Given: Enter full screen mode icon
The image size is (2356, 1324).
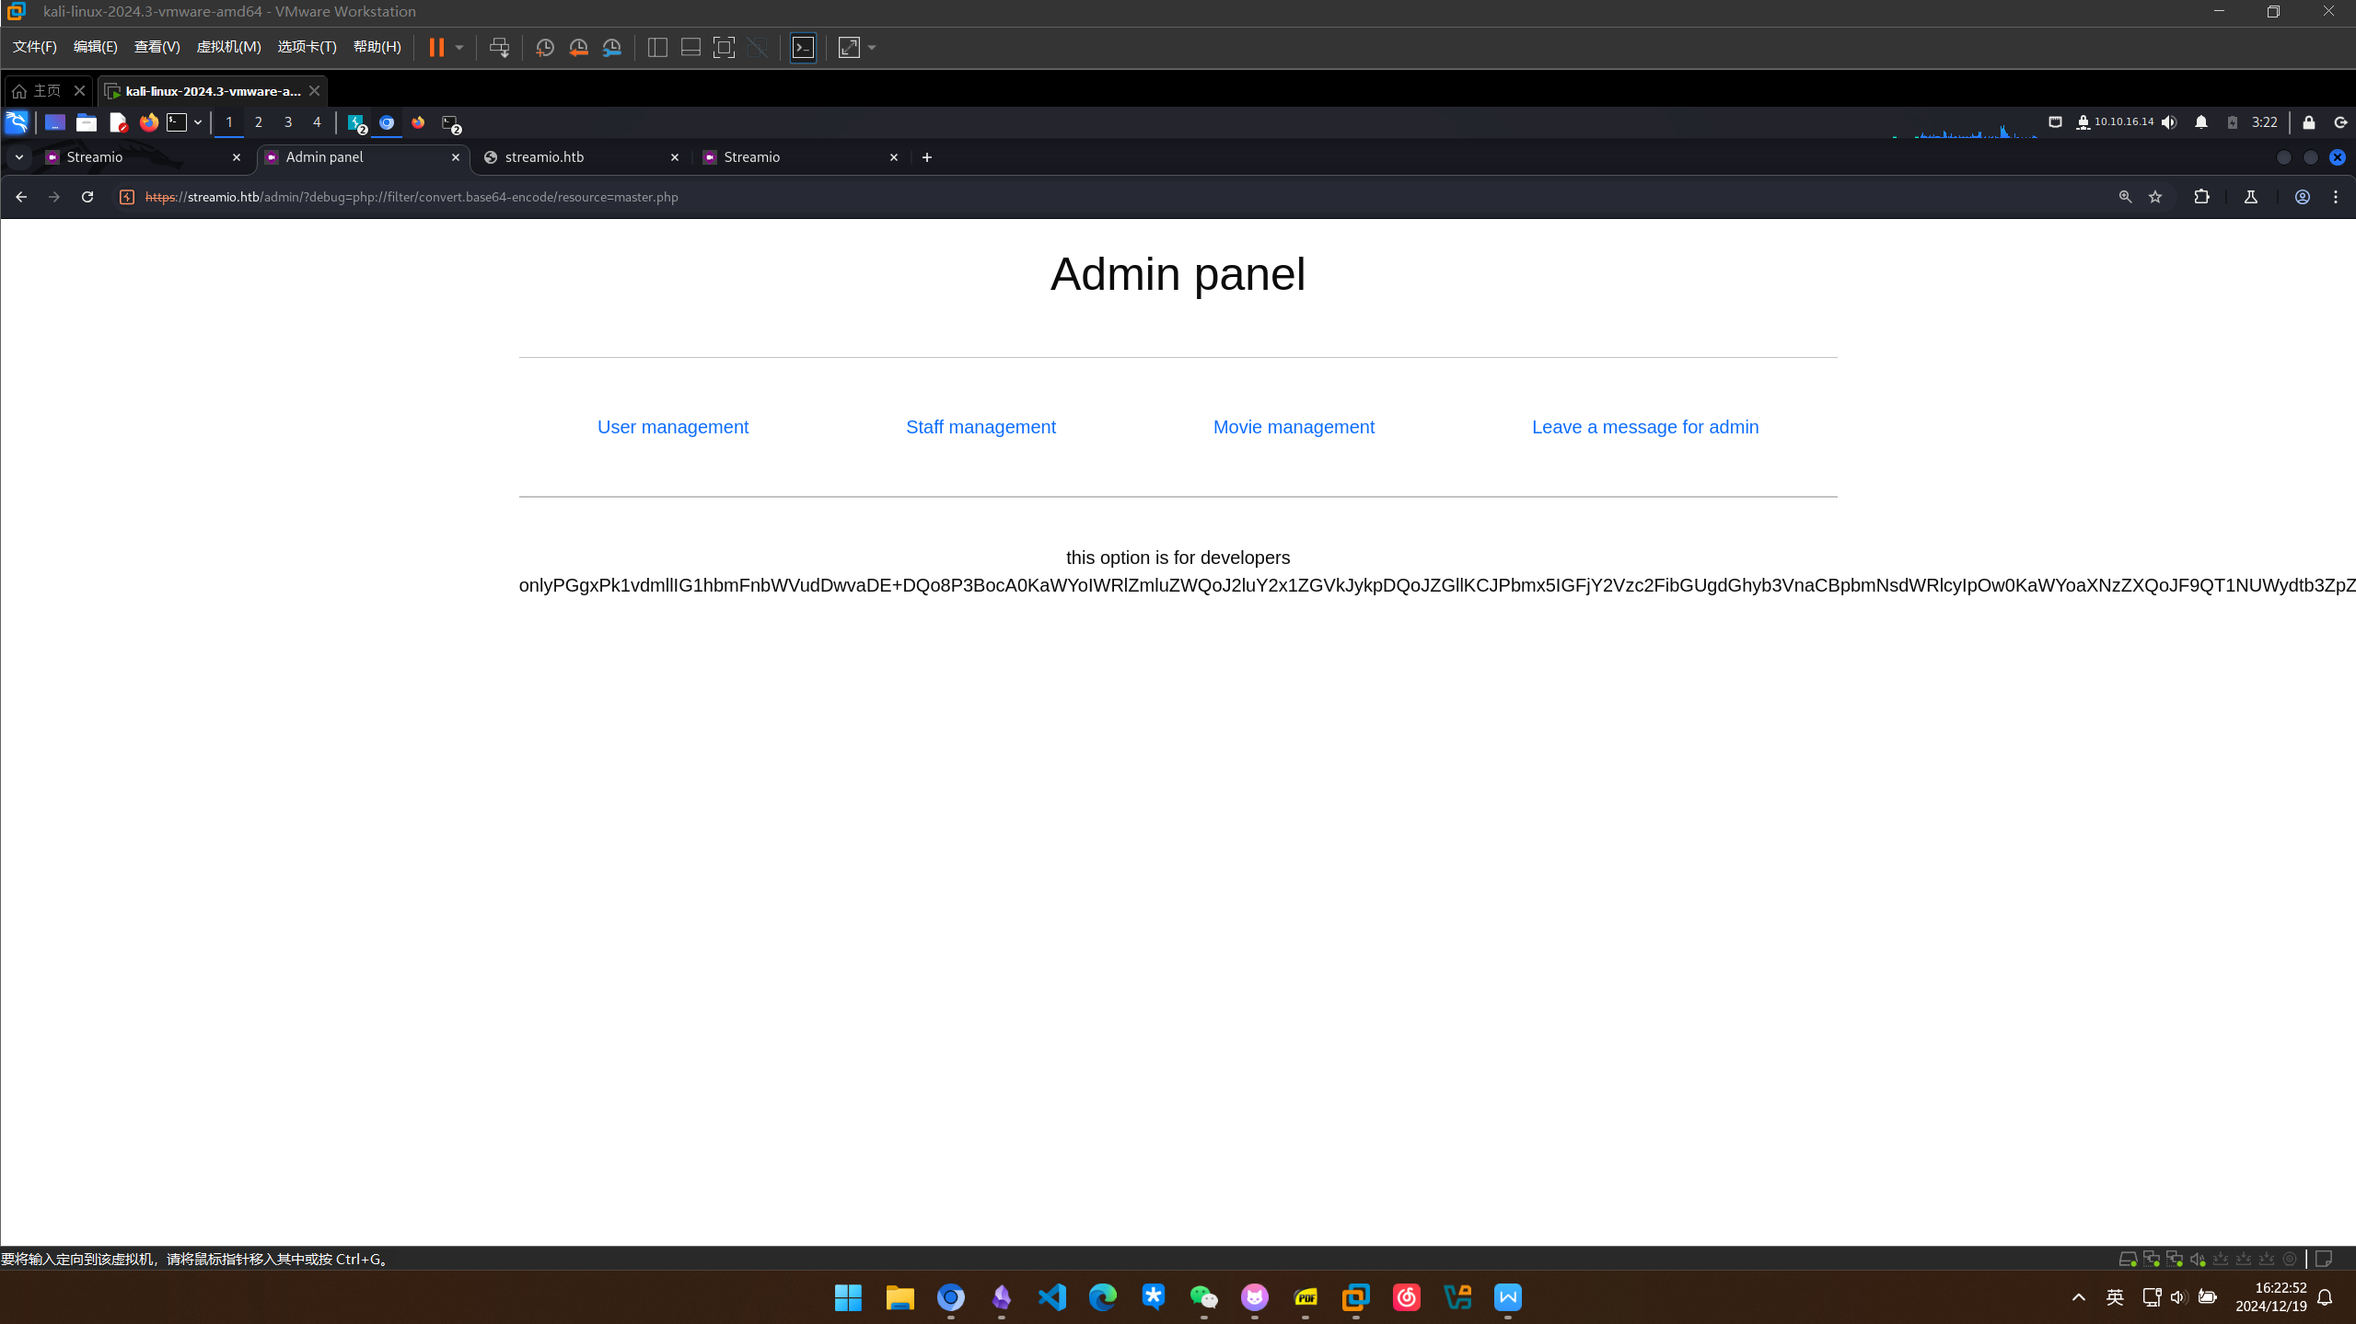Looking at the screenshot, I should point(724,48).
